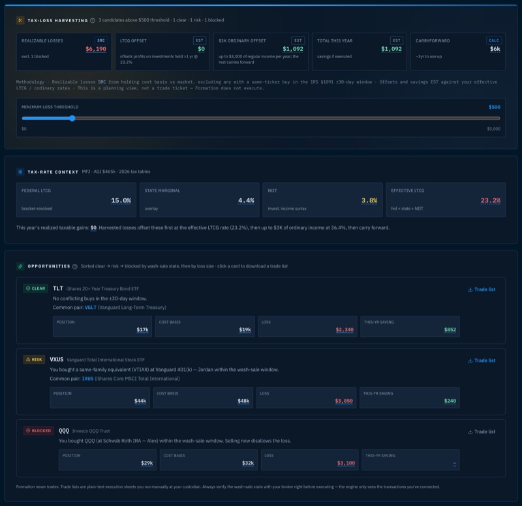Follow the VGLT common pair link
This screenshot has width=522, height=506.
tap(91, 308)
